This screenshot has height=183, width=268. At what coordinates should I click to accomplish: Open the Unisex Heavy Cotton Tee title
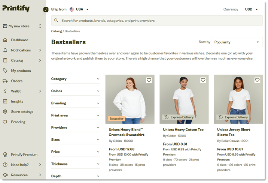coord(183,130)
